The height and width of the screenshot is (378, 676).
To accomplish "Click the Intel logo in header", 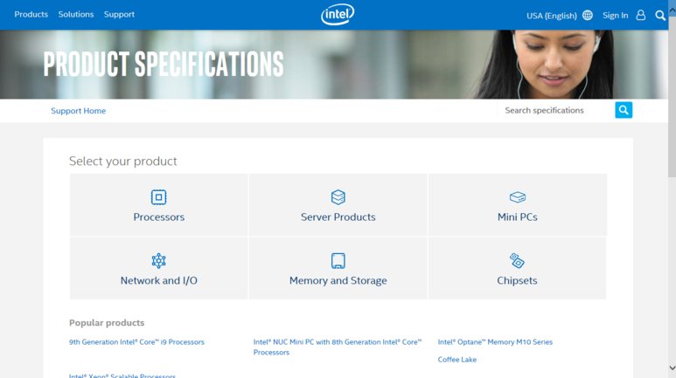I will (x=338, y=15).
